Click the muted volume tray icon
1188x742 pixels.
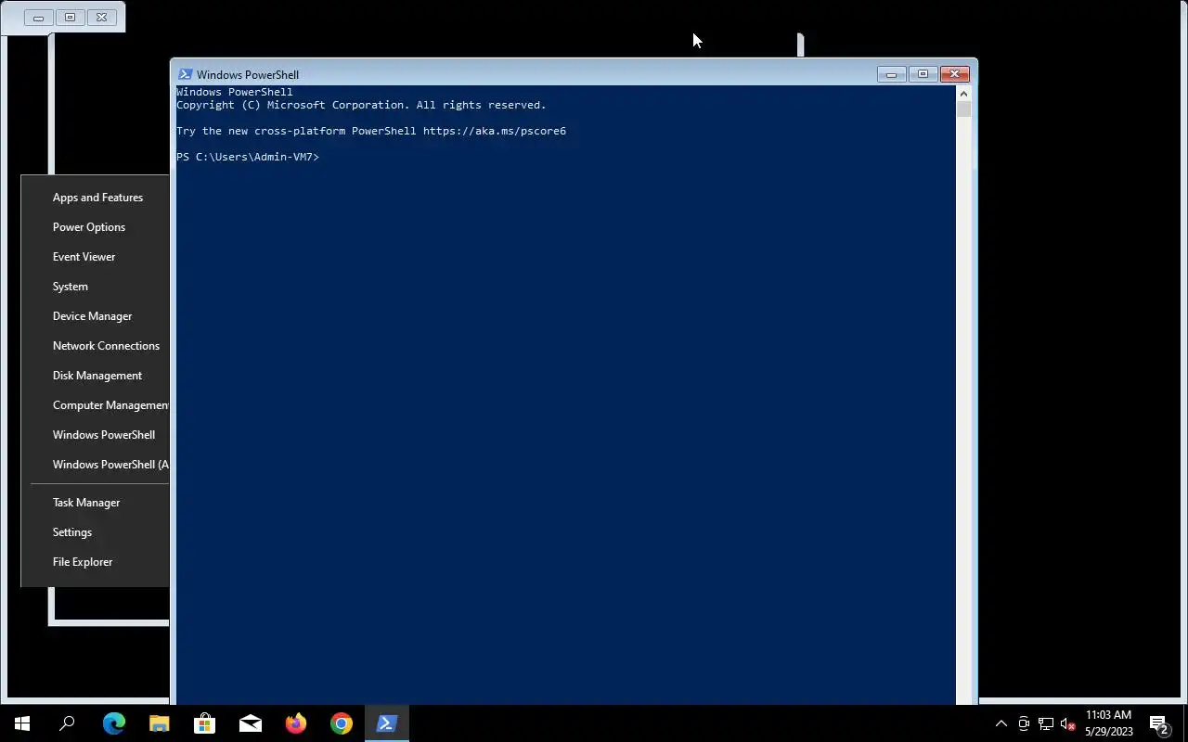tap(1067, 723)
